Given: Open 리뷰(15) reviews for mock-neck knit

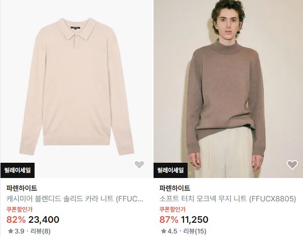Looking at the screenshot, I should [x=195, y=231].
